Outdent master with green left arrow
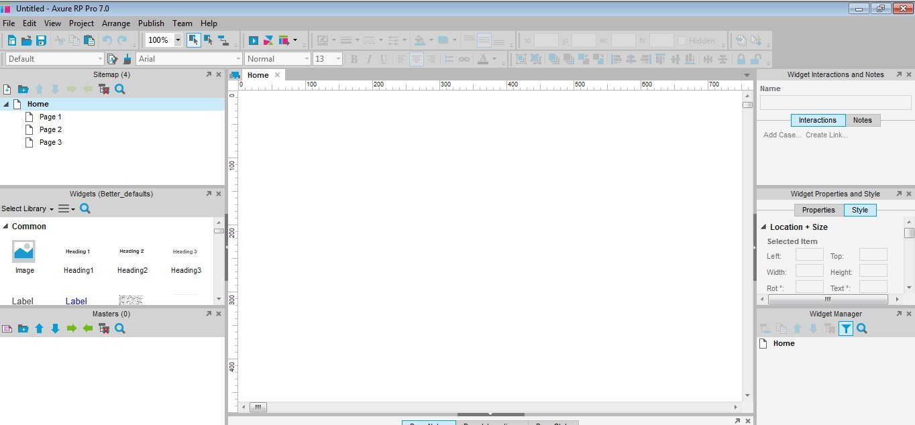The height and width of the screenshot is (425, 915). pos(88,328)
